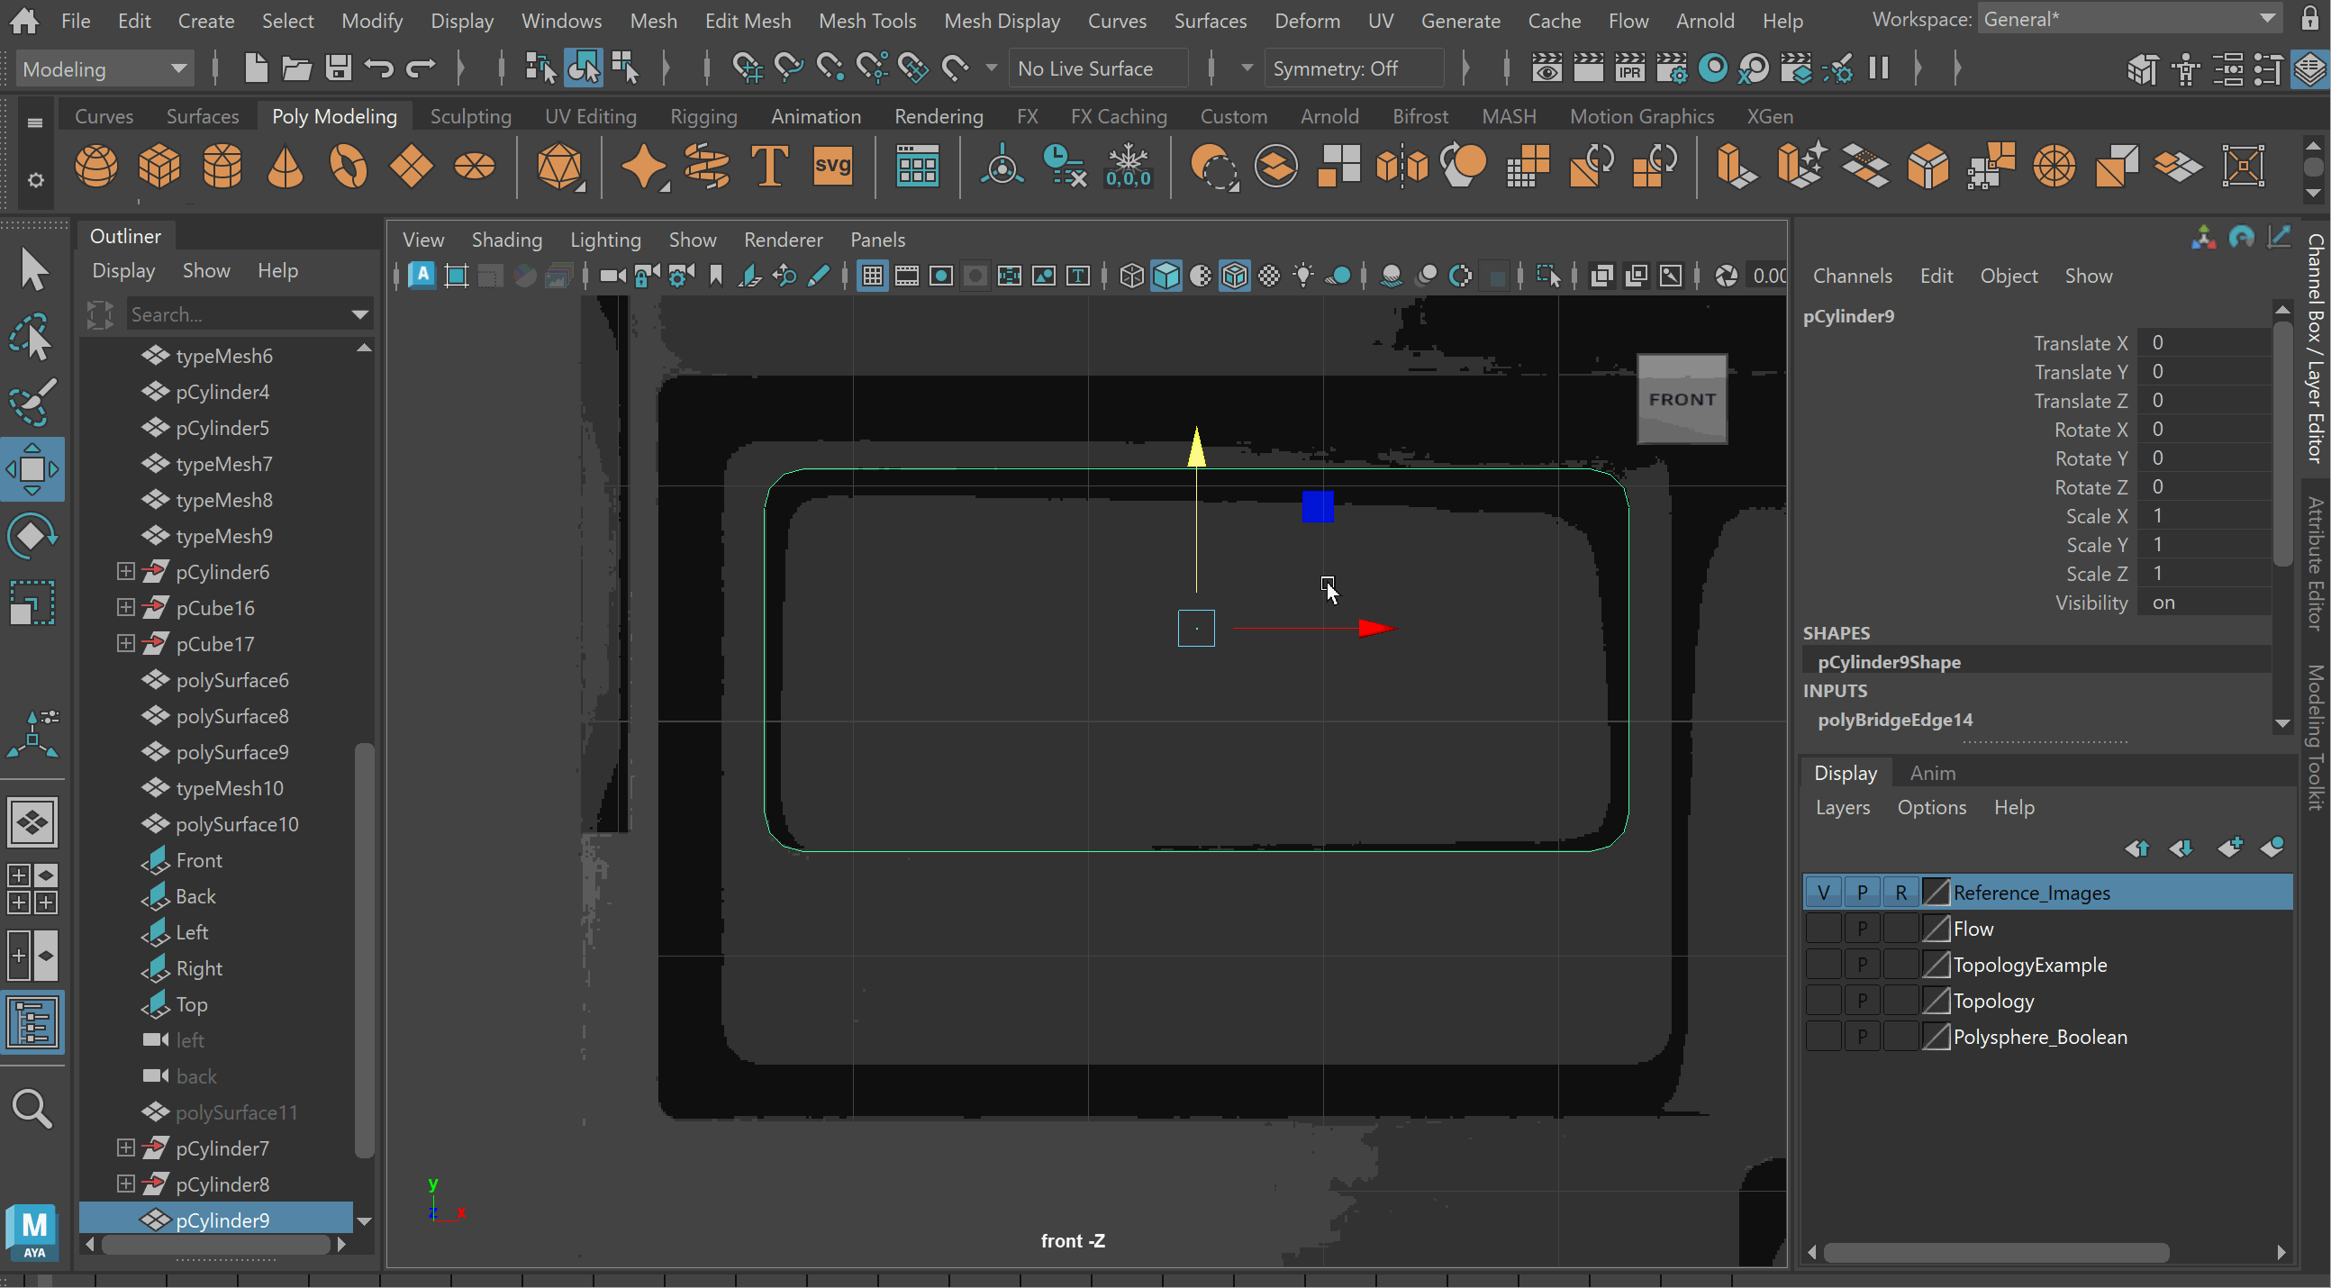Click the polygon Type text tool

coord(769,167)
